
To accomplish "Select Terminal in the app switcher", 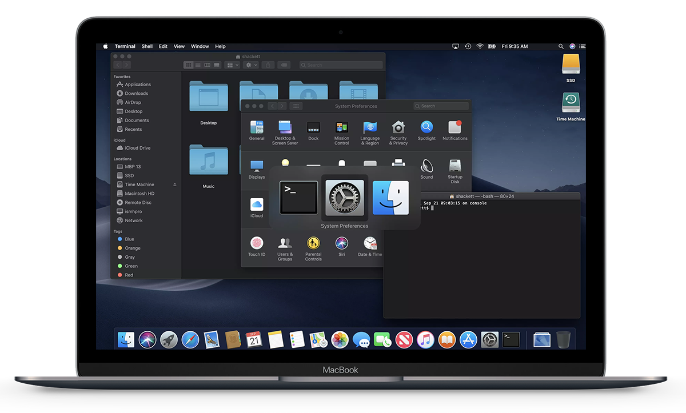I will 298,198.
